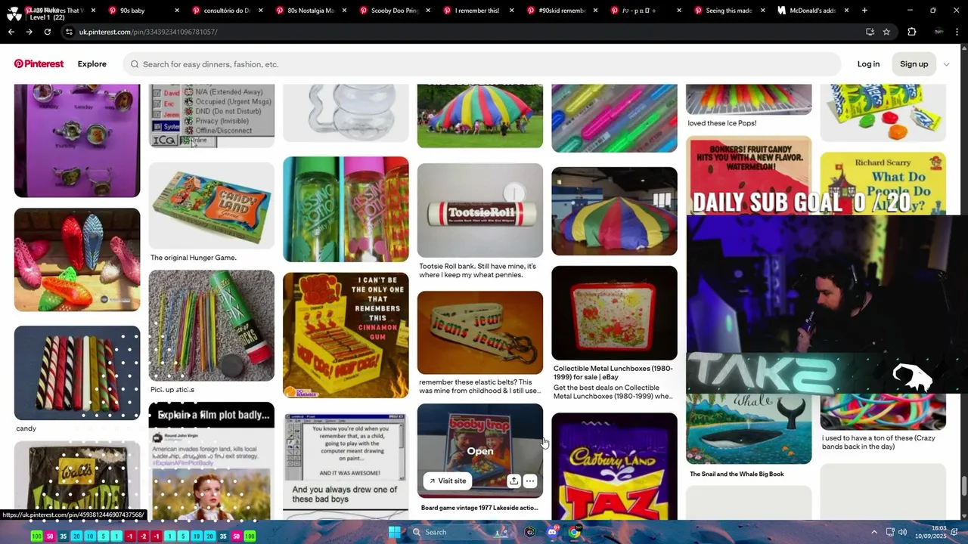
Task: Open the indoor parachute gym pin
Action: pos(614,211)
